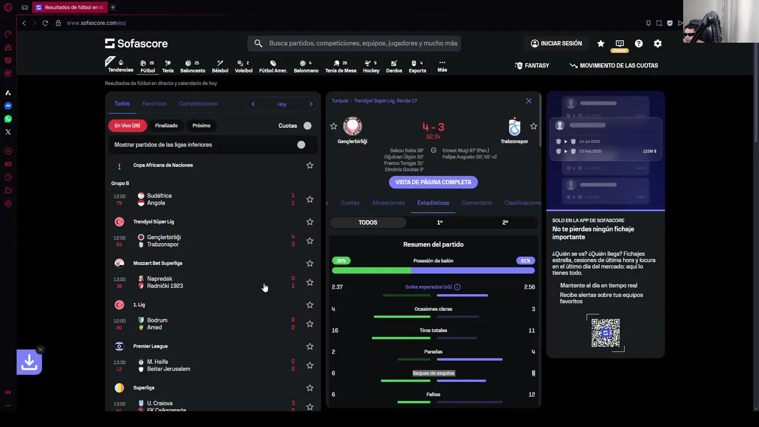Switch to the Competiciones tab
Screen dimensions: 759x427
198,104
